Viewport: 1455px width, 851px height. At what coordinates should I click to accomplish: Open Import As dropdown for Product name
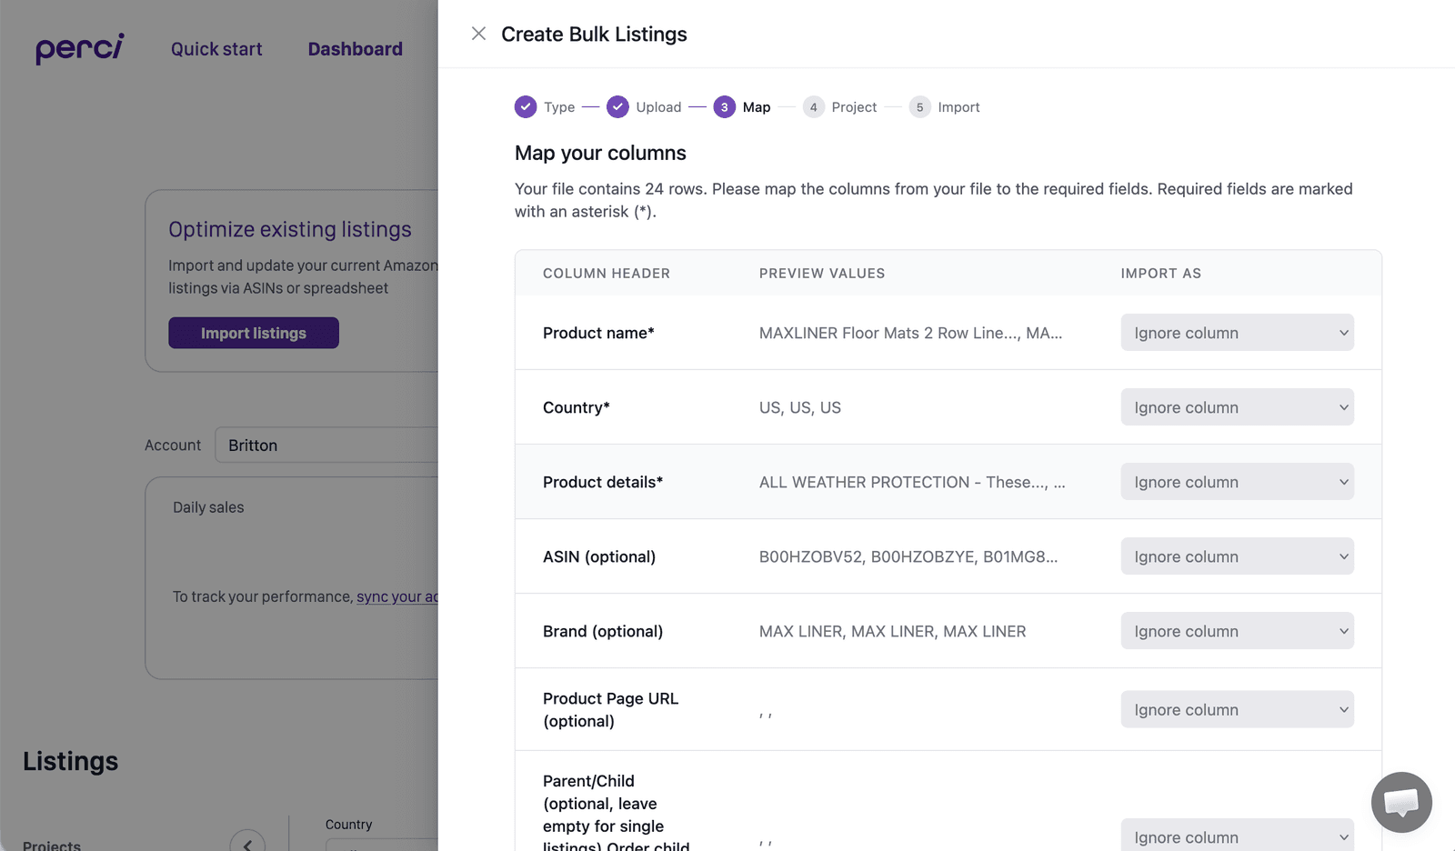(x=1237, y=333)
